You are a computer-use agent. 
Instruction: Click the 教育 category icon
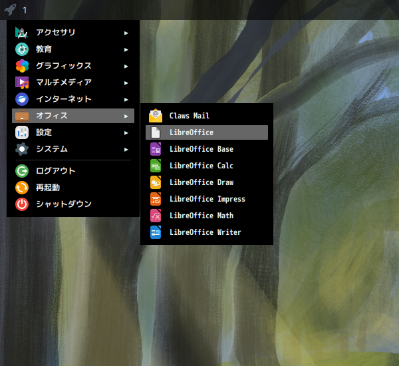(22, 49)
